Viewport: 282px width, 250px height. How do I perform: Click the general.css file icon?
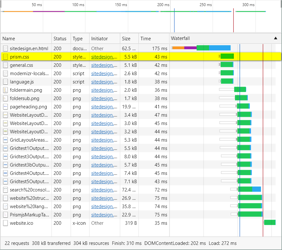(5, 65)
